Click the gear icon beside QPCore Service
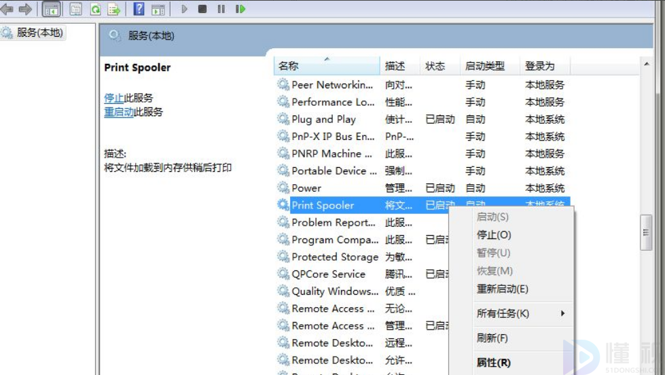The image size is (665, 375). 283,274
